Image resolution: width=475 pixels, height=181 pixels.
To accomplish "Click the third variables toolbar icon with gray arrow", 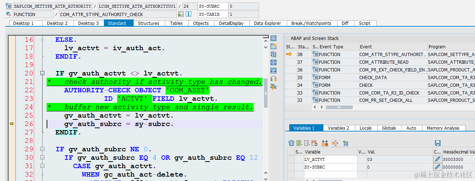I will [x=307, y=143].
